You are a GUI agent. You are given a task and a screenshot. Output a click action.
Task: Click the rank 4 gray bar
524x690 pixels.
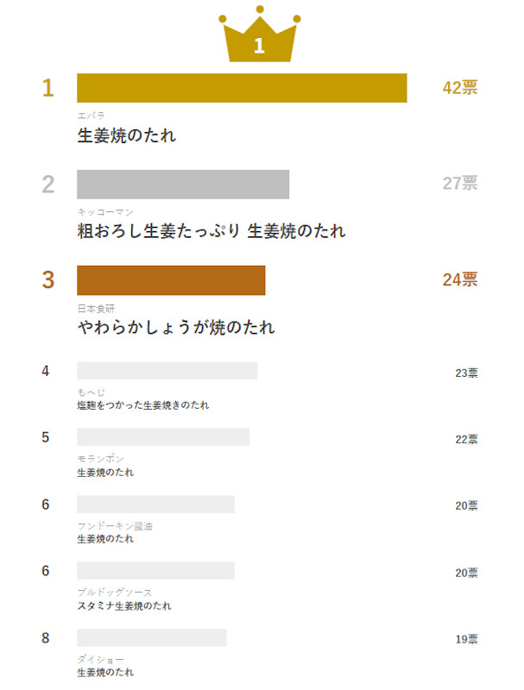(167, 371)
